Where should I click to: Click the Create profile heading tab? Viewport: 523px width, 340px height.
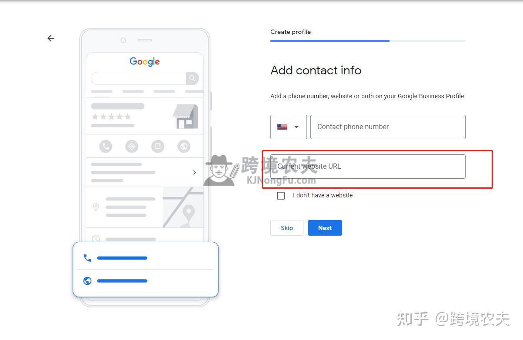pyautogui.click(x=290, y=32)
